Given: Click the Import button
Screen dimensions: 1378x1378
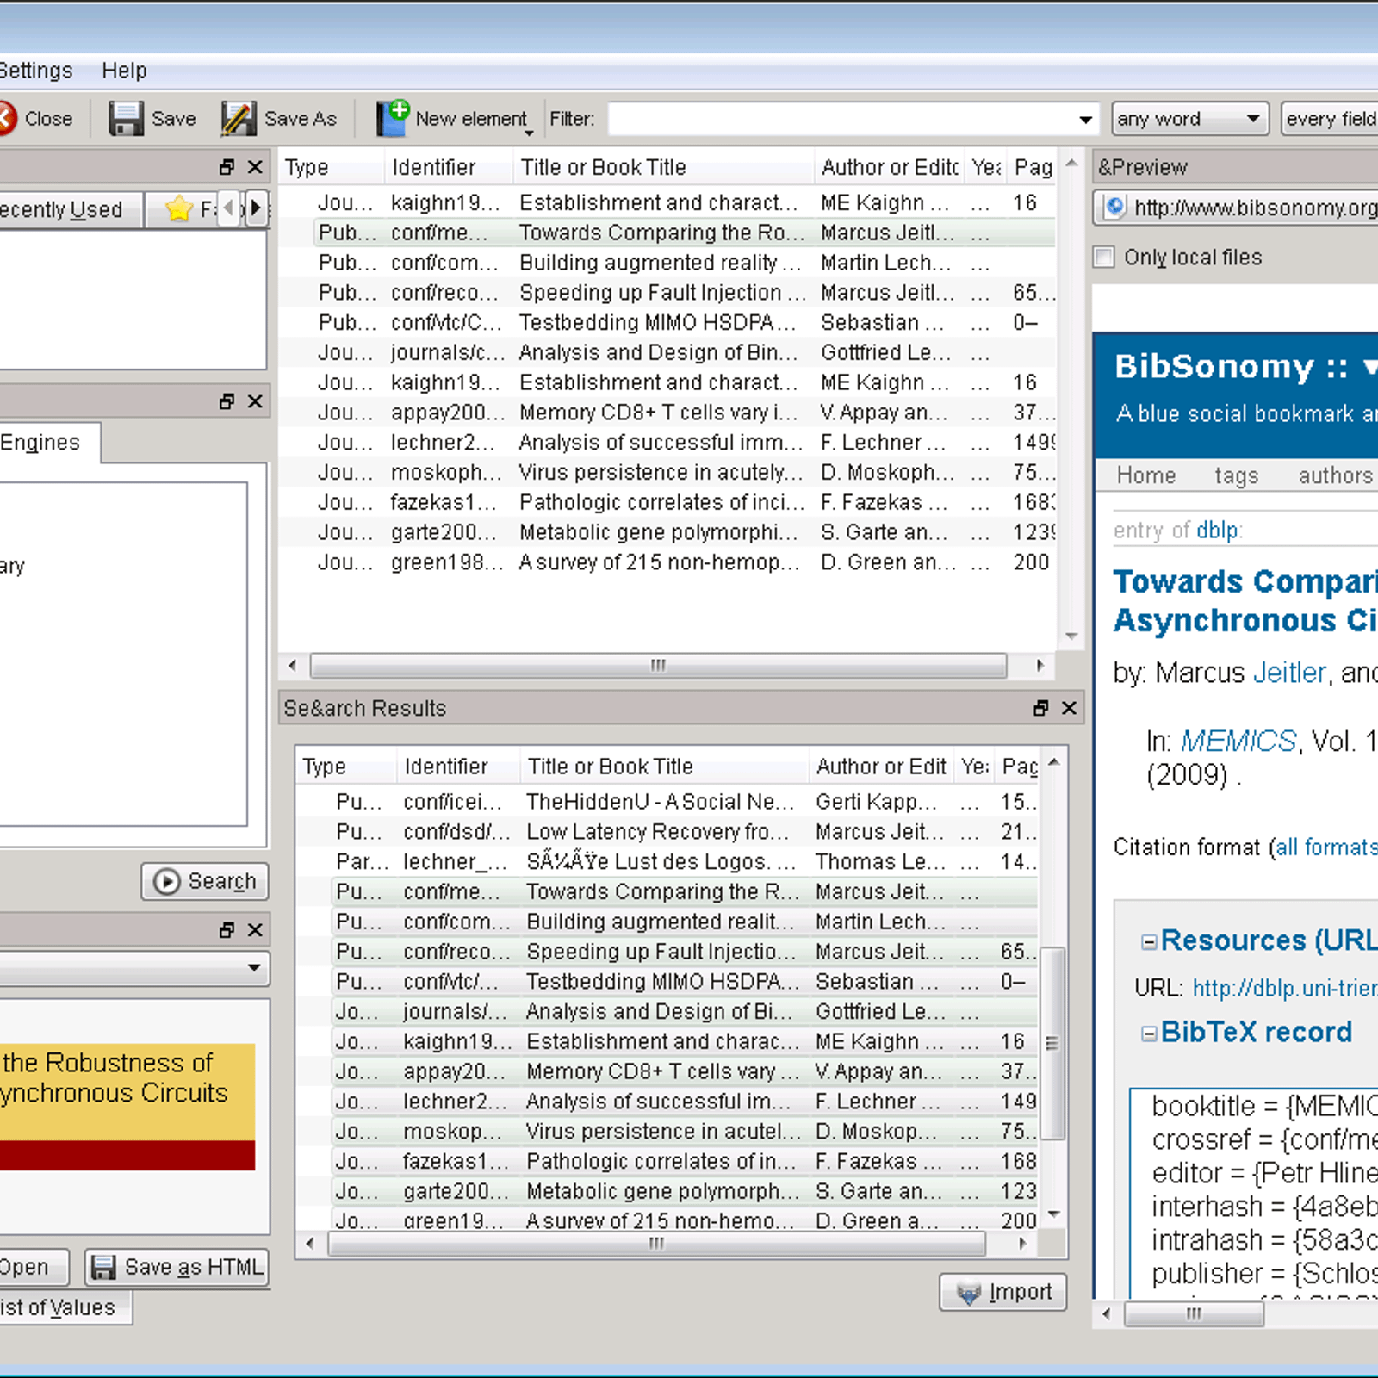Looking at the screenshot, I should pos(1003,1292).
